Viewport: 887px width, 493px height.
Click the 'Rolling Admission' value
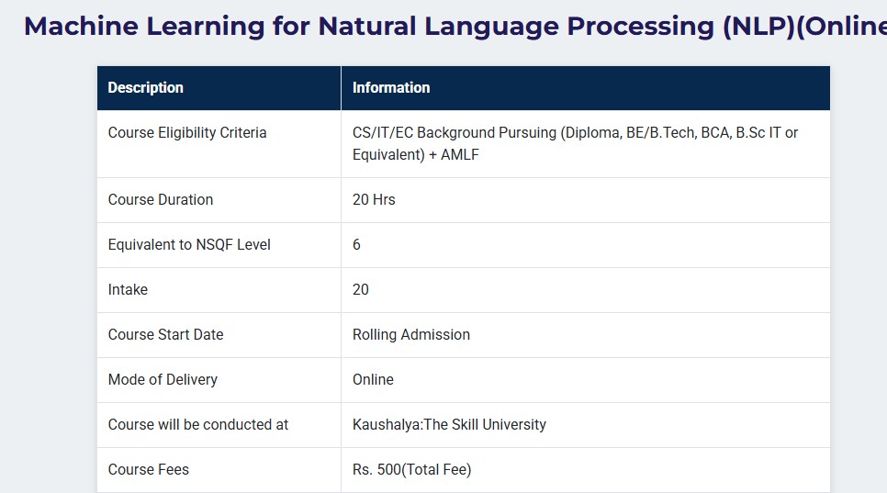(411, 335)
